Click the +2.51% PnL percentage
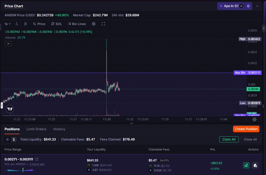Screen dimensions: 266x175 [215, 169]
